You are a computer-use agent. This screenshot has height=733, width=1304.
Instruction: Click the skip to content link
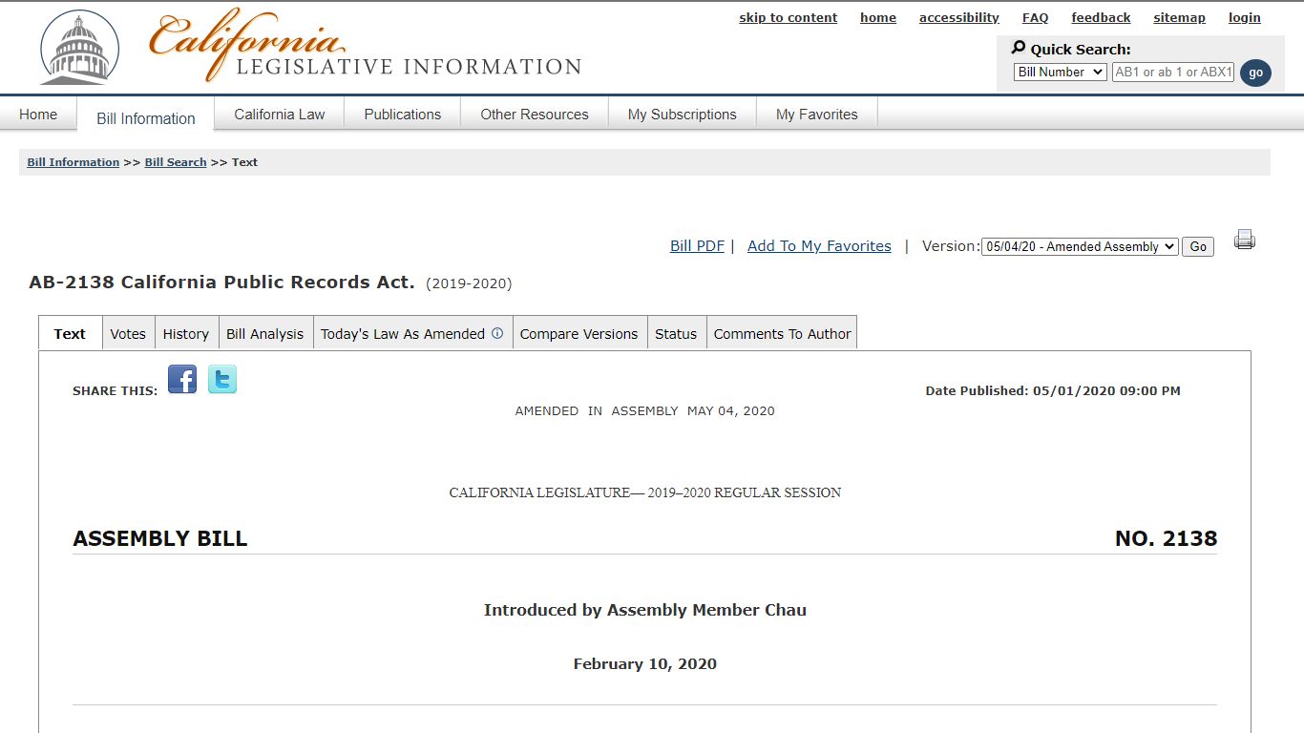click(x=789, y=17)
